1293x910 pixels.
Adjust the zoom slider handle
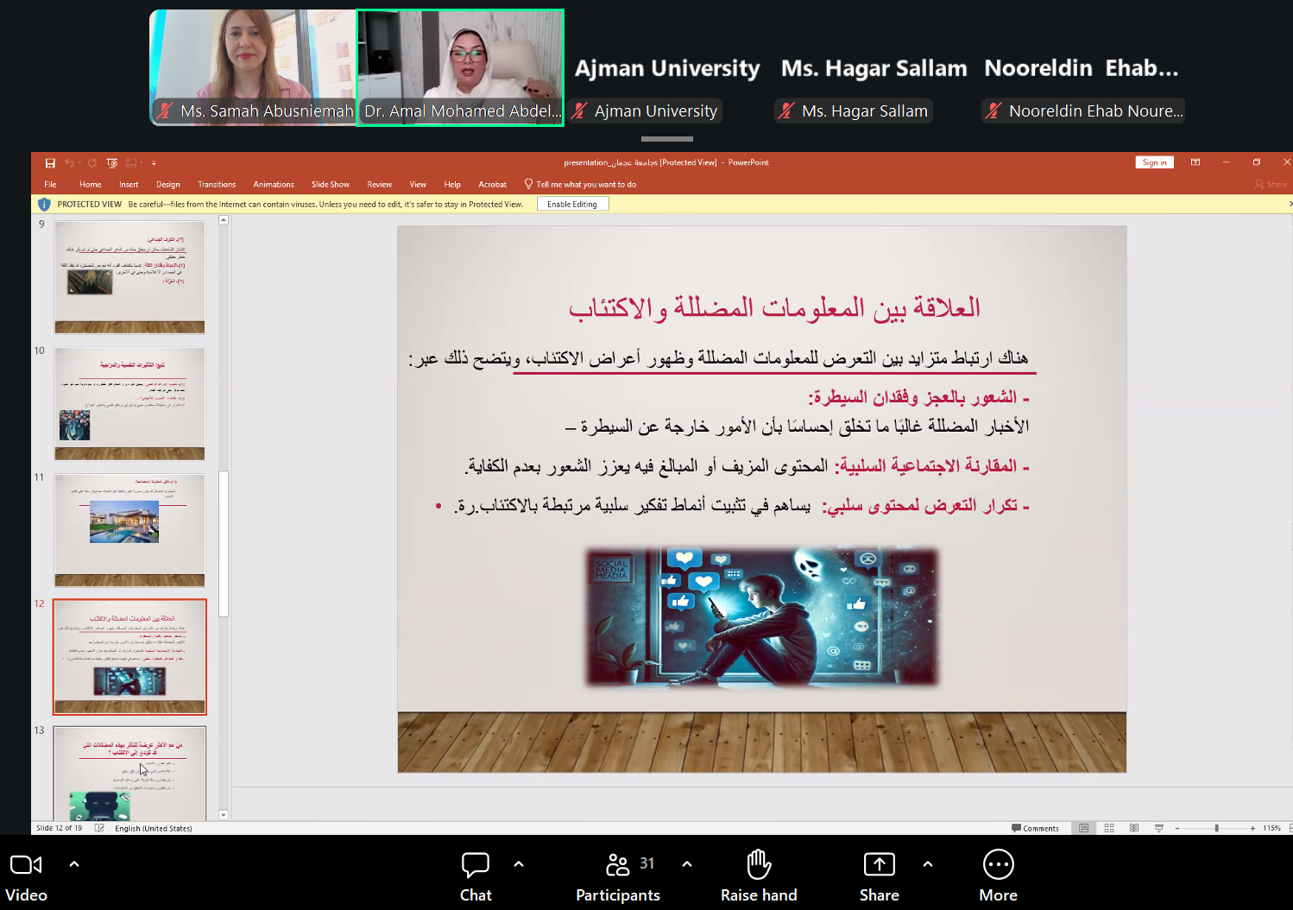coord(1216,828)
